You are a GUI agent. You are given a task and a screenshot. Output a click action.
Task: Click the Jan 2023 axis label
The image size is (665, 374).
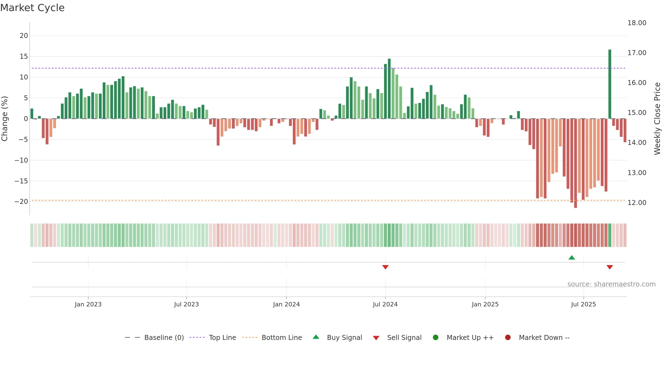pos(88,304)
